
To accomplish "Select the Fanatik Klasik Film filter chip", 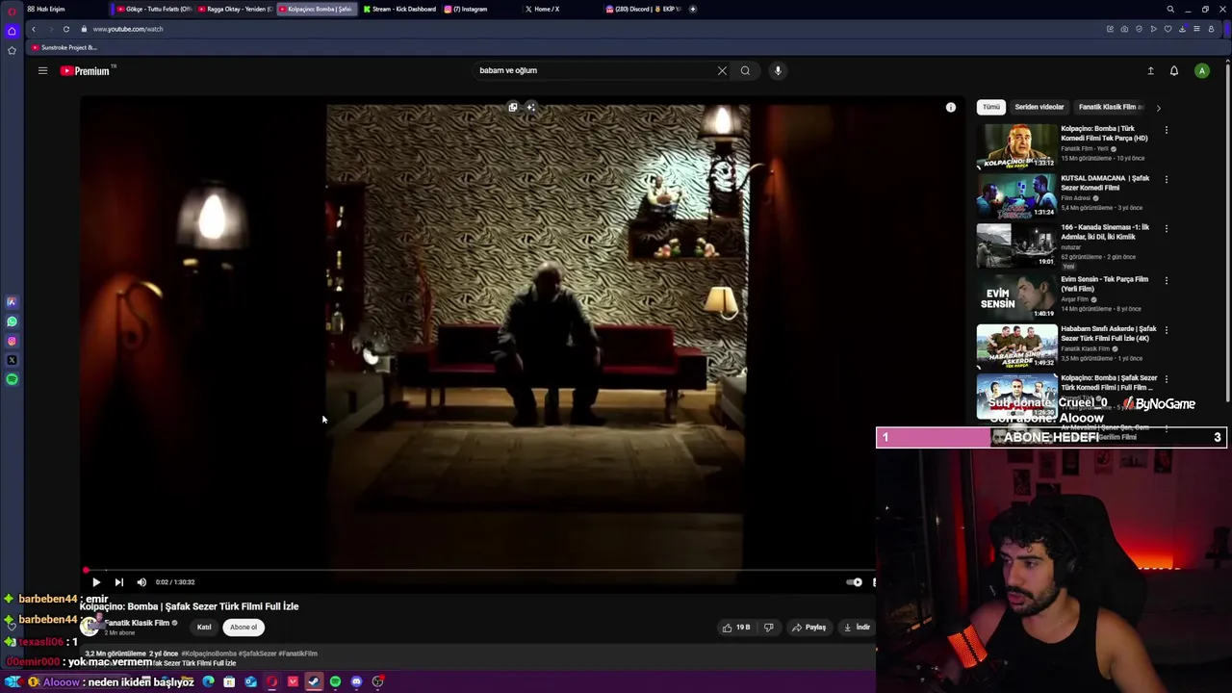I will (x=1110, y=107).
